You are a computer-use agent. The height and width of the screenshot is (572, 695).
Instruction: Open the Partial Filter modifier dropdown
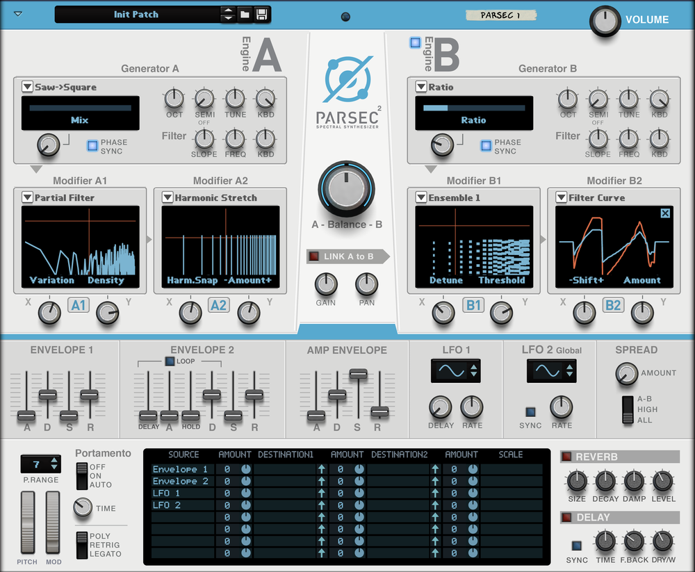click(x=28, y=197)
